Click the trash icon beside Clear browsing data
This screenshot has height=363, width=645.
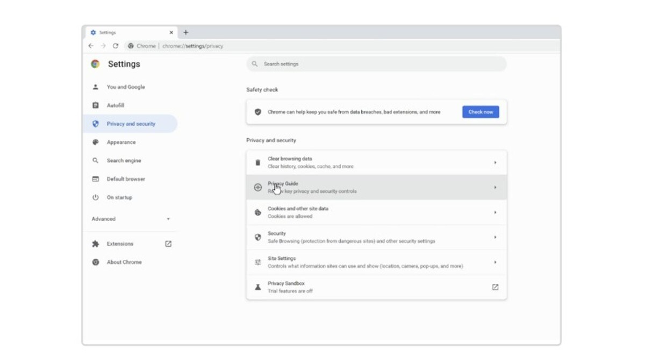(x=258, y=162)
